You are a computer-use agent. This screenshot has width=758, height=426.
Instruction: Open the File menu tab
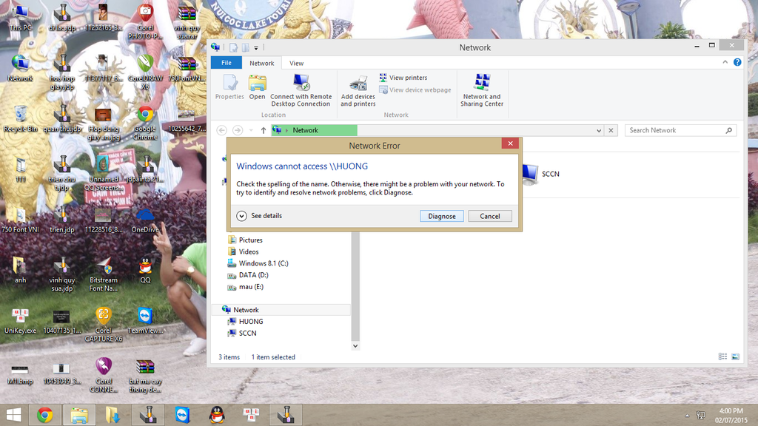pos(227,63)
